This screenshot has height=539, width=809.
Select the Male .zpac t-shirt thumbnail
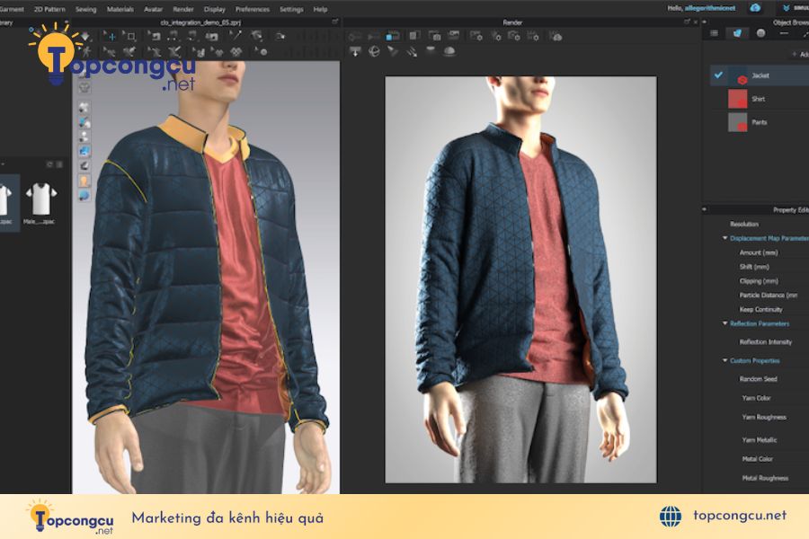[41, 199]
